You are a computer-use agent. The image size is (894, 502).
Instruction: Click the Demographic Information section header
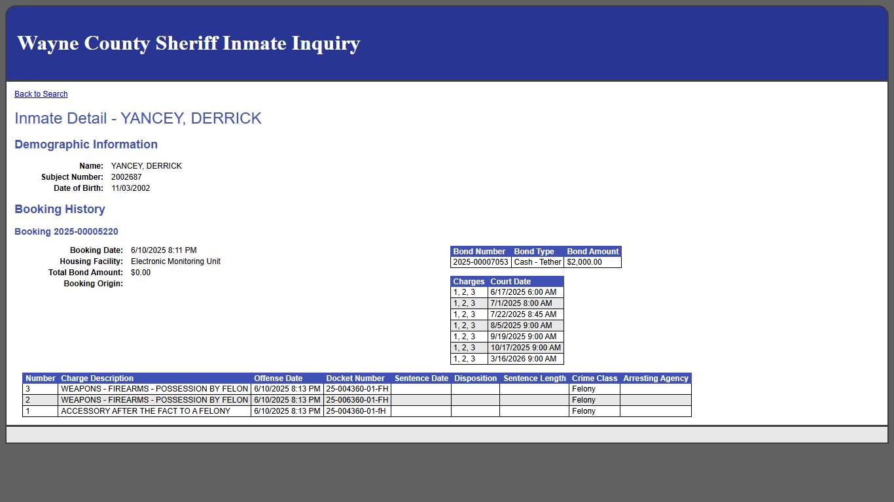(86, 144)
